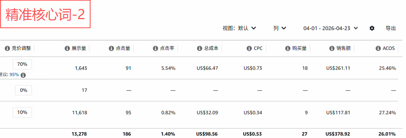Click info icon next to 竞价调整
The width and height of the screenshot is (406, 138).
pos(7,49)
